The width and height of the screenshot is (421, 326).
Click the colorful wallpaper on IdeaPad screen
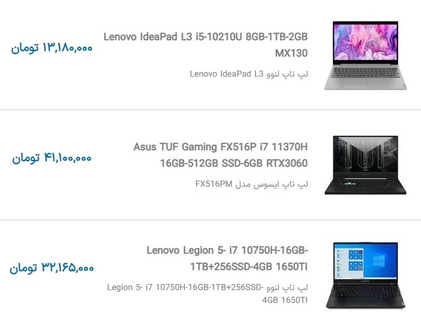[366, 42]
